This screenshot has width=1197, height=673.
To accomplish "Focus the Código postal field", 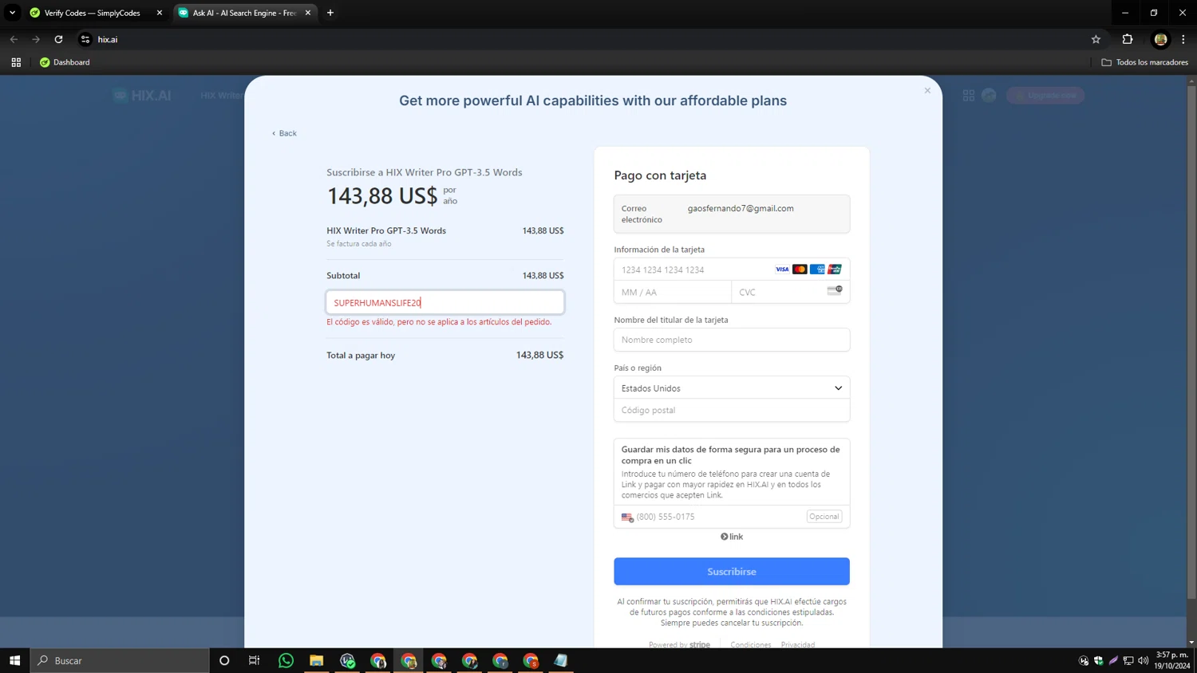I will point(732,410).
